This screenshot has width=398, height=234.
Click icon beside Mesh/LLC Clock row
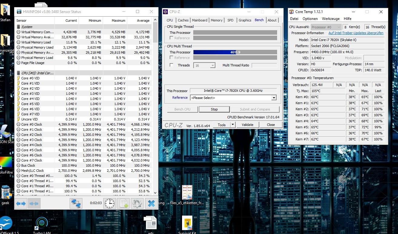point(18,171)
